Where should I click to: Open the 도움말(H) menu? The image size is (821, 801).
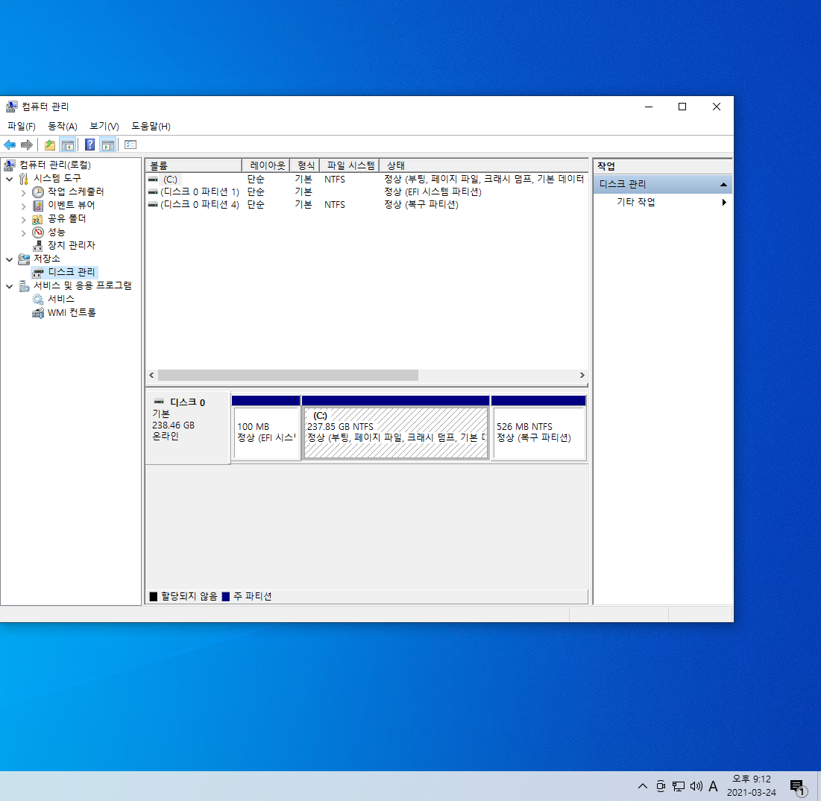[x=151, y=126]
